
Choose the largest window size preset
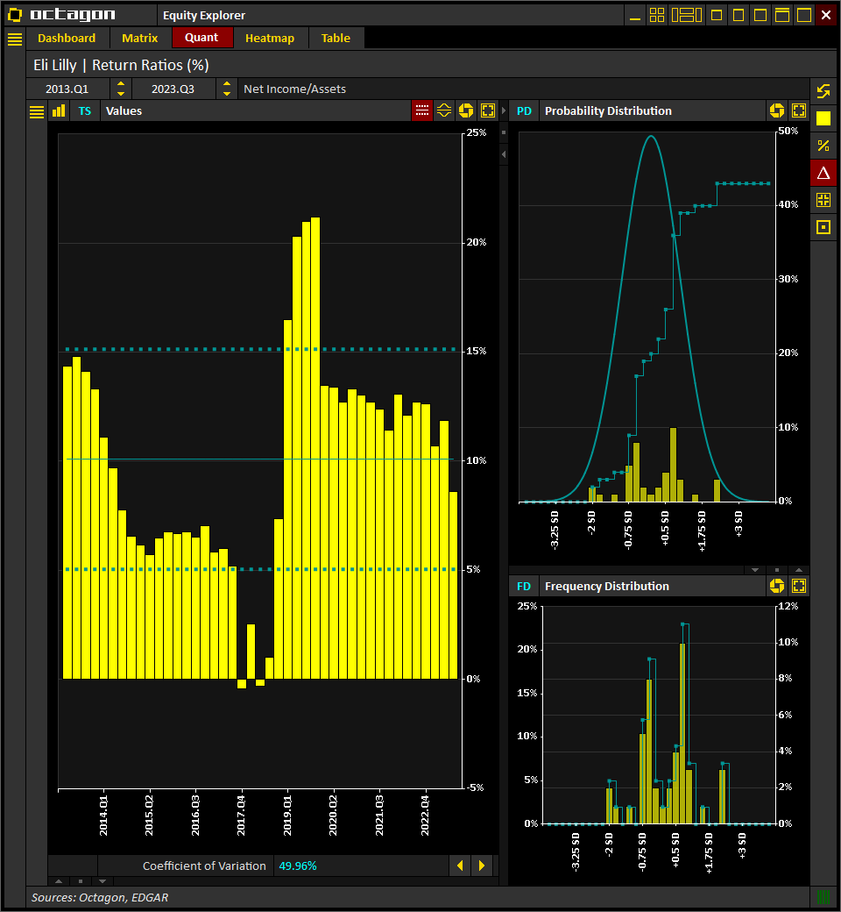click(x=804, y=15)
